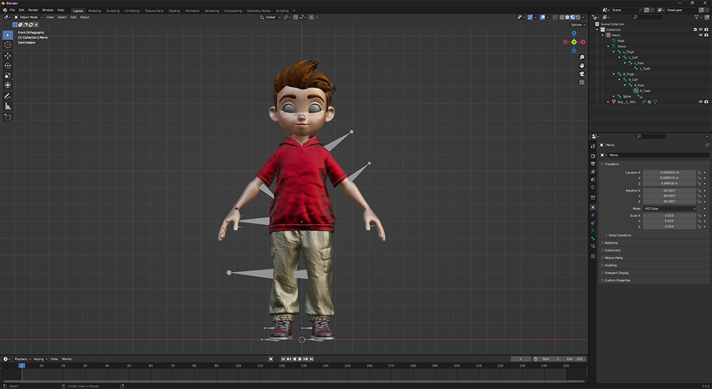712x389 pixels.
Task: Open the Options button in viewport
Action: (x=577, y=24)
